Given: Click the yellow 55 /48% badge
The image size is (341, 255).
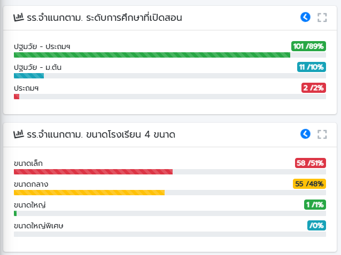Looking at the screenshot, I should [x=309, y=184].
